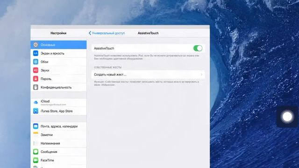Click the Заметки notes icon
This screenshot has width=299, height=168.
[x=36, y=135]
